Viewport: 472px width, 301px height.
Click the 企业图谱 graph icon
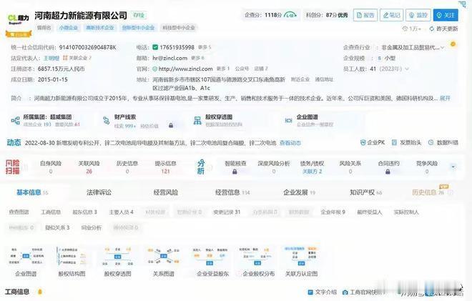pyautogui.click(x=288, y=120)
